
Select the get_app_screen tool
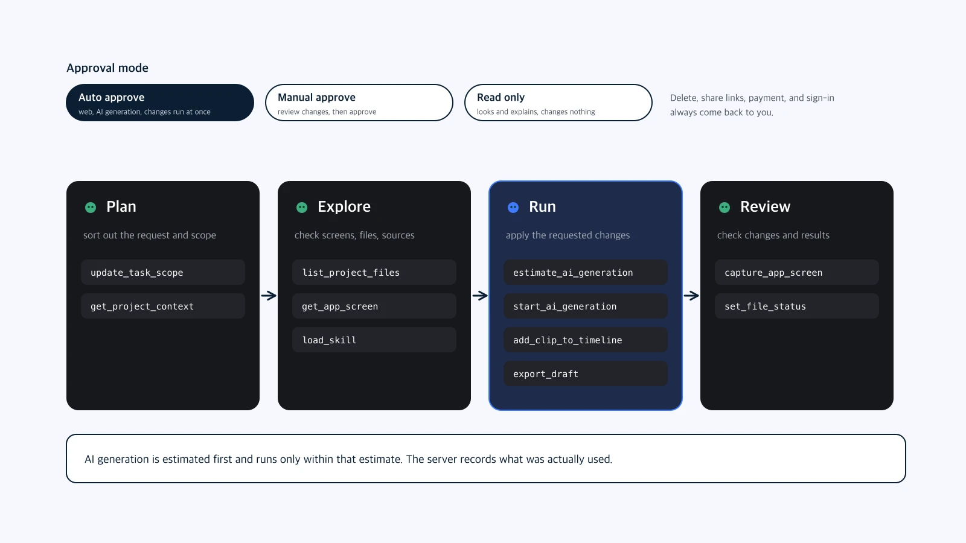[x=374, y=306]
